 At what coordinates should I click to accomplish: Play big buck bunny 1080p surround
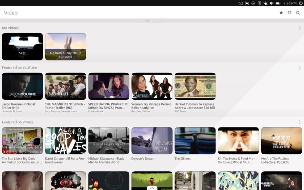click(x=65, y=46)
